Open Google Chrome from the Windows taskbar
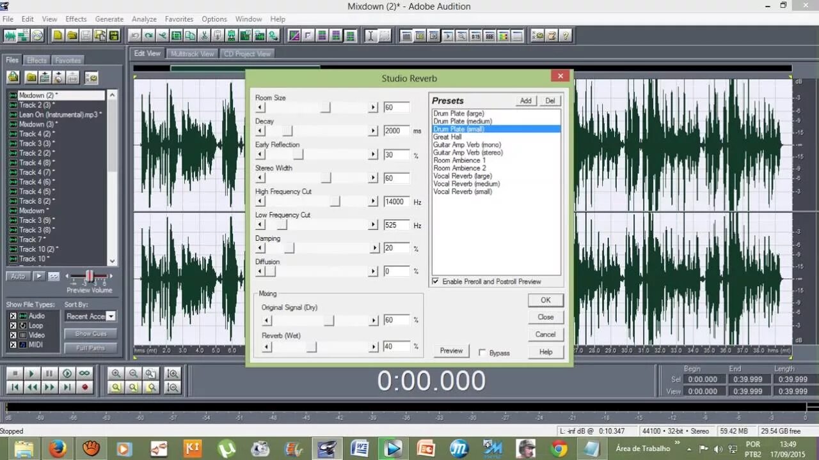Viewport: 819px width, 460px height. click(559, 448)
